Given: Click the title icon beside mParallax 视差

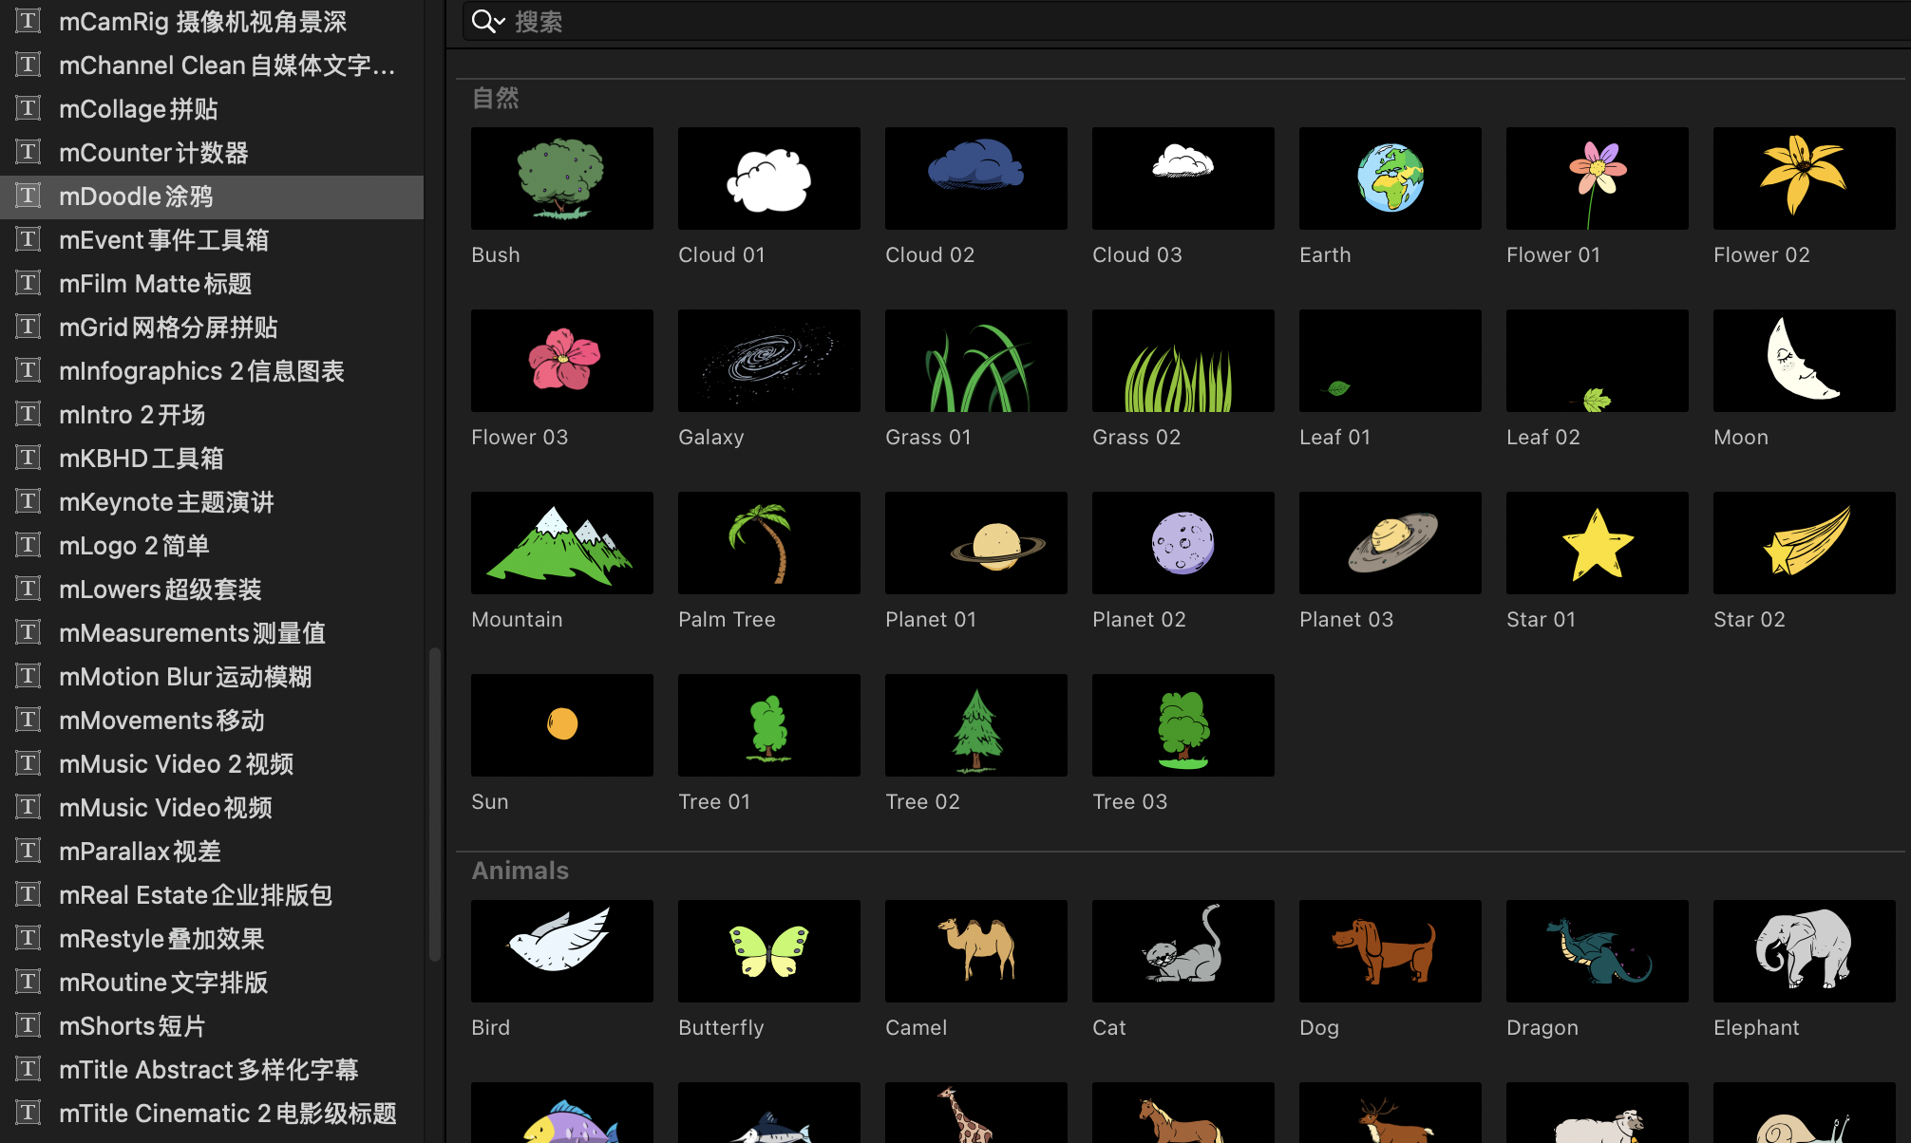Looking at the screenshot, I should pos(28,851).
